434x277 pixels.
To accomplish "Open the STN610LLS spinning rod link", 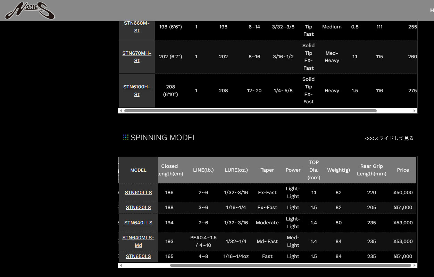I will (x=138, y=192).
